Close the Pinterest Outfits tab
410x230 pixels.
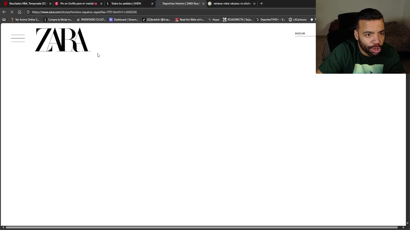pyautogui.click(x=101, y=4)
